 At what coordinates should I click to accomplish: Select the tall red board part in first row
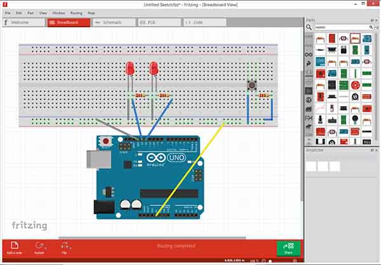tap(331, 38)
